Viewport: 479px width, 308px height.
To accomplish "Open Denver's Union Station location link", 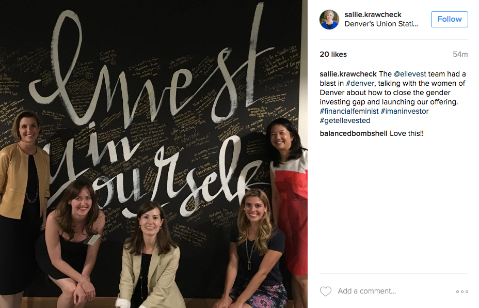I will coord(381,24).
